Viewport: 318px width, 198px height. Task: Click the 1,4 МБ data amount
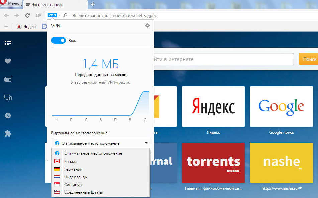pos(100,64)
